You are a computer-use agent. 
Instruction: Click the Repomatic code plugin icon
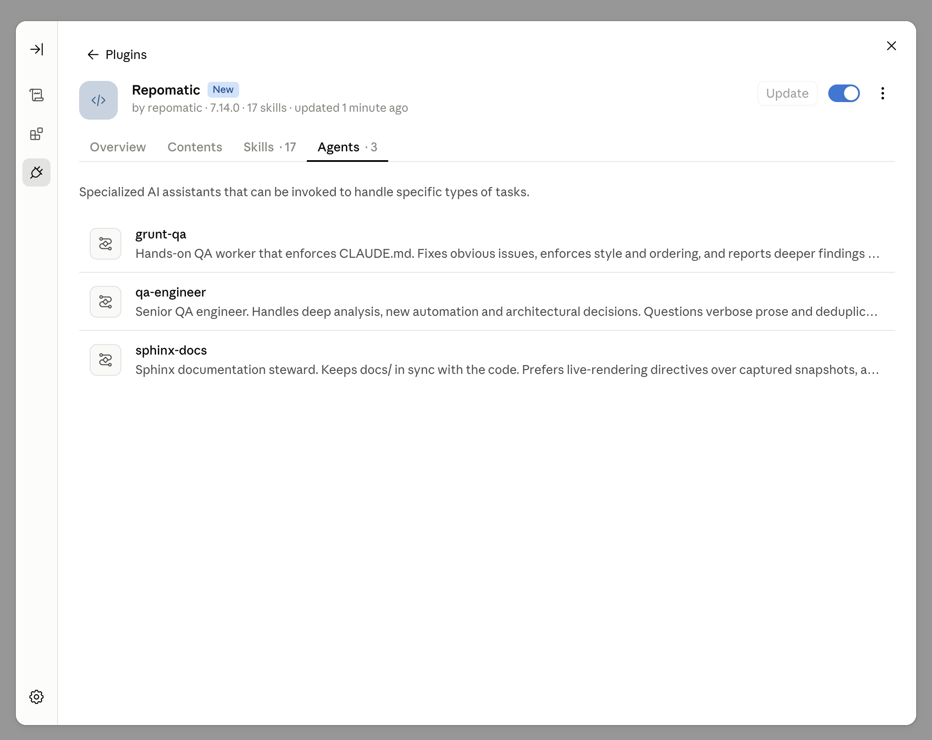[98, 100]
